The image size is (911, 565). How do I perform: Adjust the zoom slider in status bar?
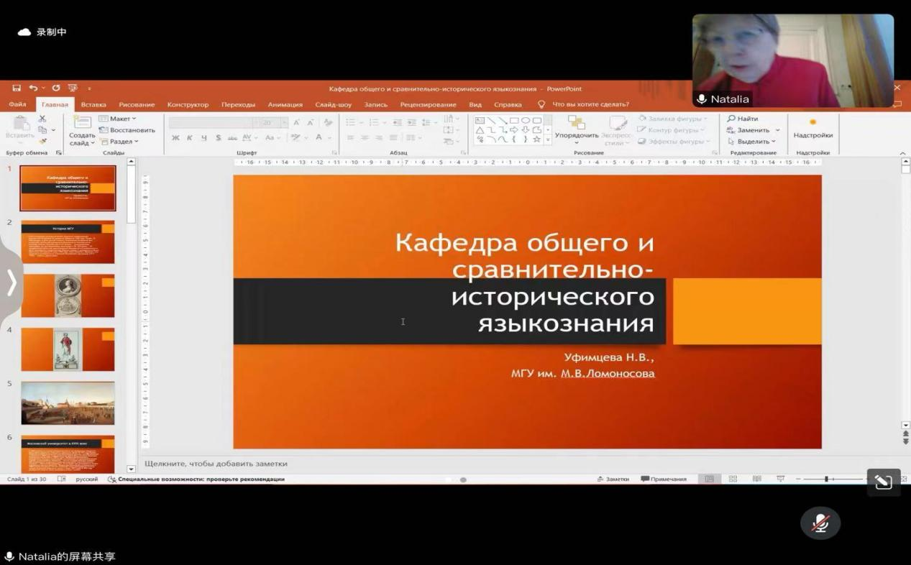826,479
